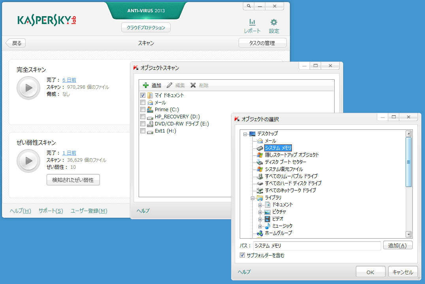Click scrollbar up arrow in object tree

coord(409,133)
